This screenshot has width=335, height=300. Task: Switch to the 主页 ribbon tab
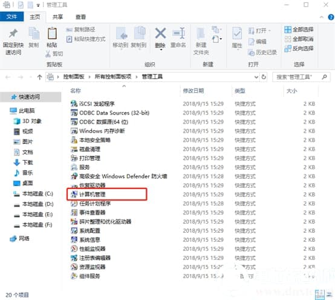pyautogui.click(x=35, y=17)
